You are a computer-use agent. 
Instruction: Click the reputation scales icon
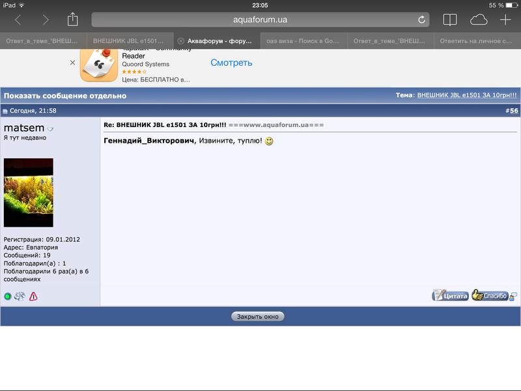coord(20,296)
